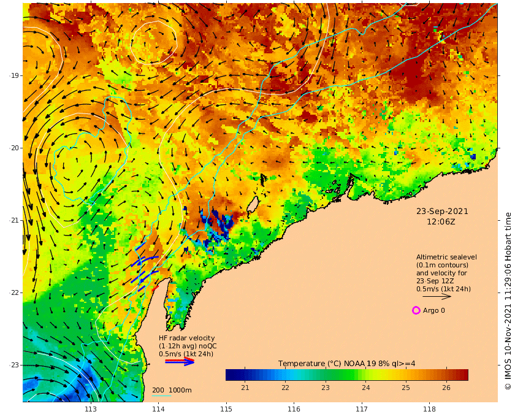The height and width of the screenshot is (417, 515).
Task: Click longitude axis label 116
Action: [294, 409]
